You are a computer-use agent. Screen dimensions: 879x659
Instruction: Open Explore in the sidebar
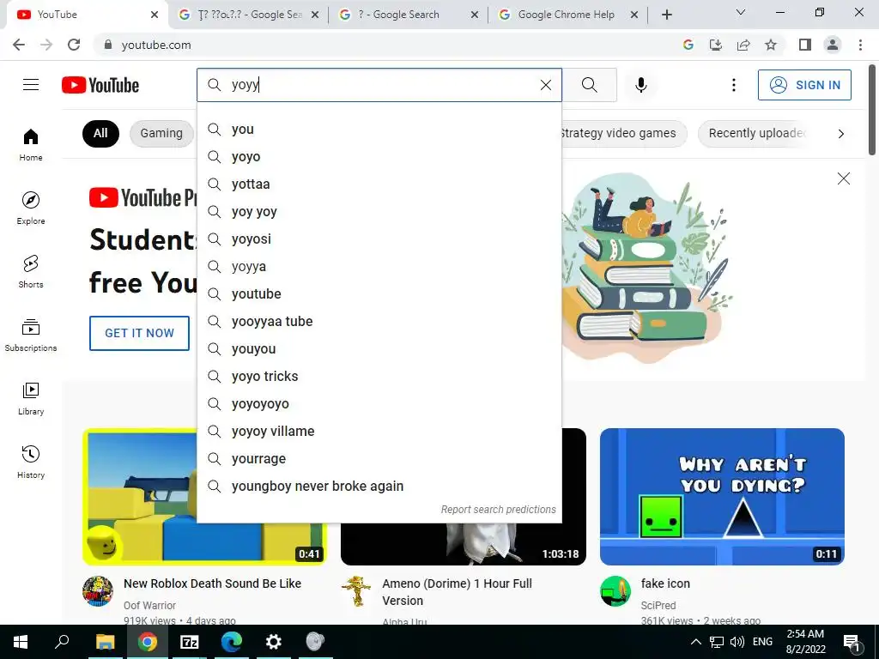click(x=31, y=208)
